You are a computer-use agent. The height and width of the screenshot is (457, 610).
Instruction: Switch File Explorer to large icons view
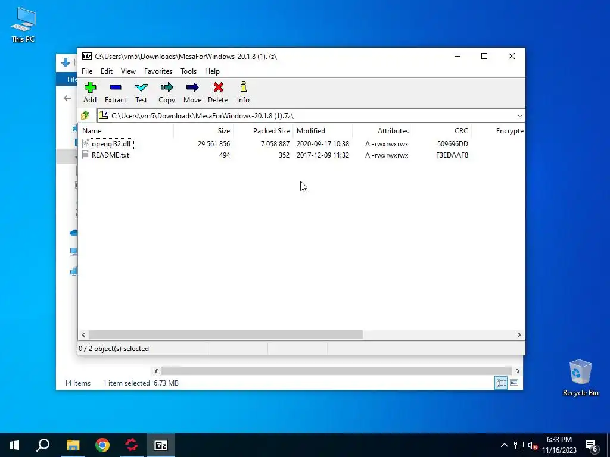point(514,383)
